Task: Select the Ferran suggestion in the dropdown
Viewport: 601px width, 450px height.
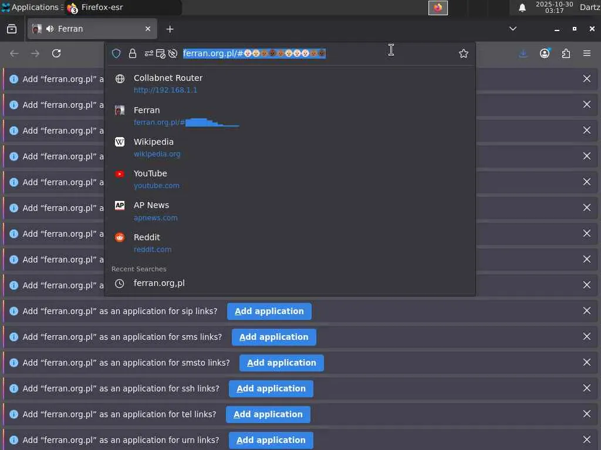Action: [x=290, y=115]
